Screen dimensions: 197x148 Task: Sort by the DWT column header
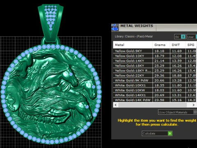178,45
